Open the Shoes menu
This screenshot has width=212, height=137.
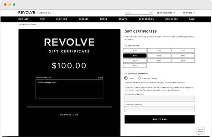point(103,19)
